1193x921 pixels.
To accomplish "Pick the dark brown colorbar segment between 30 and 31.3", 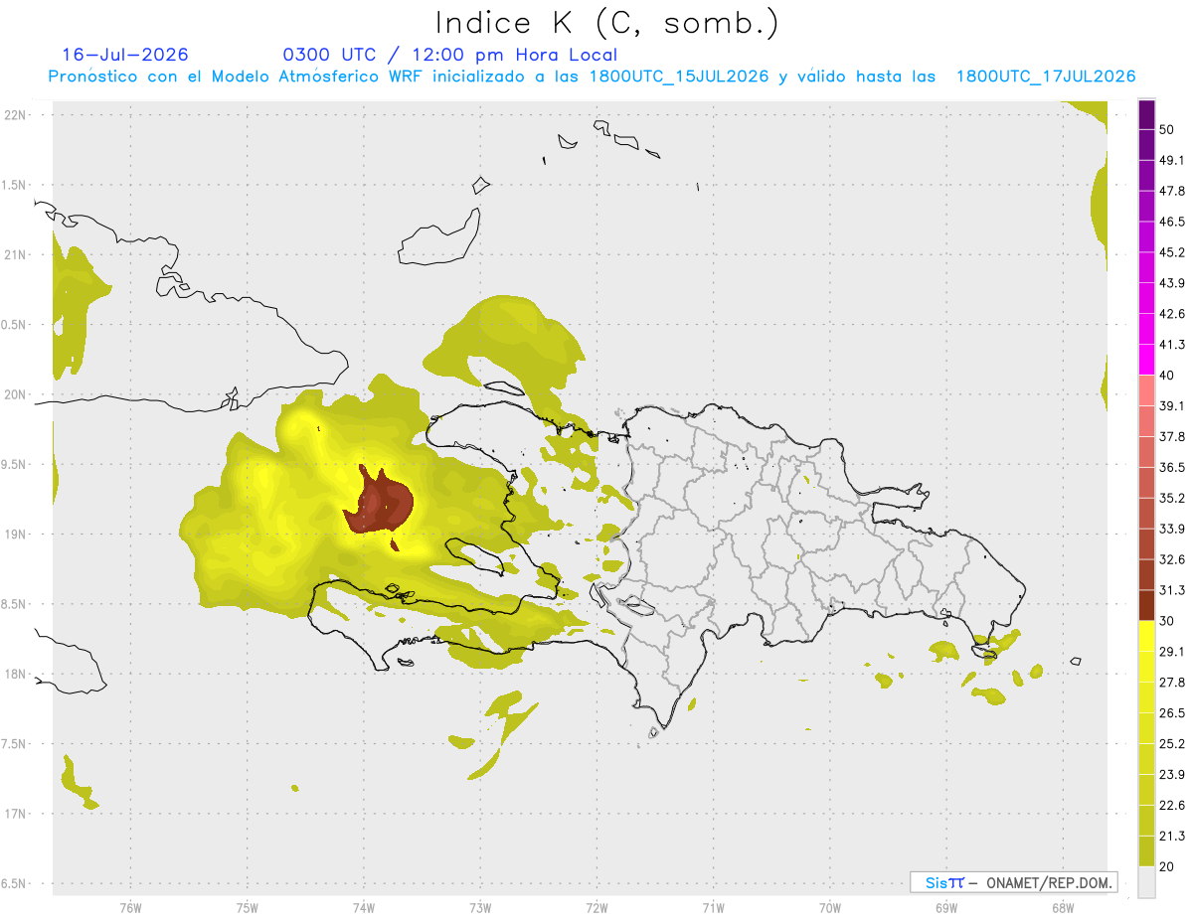I will point(1147,606).
